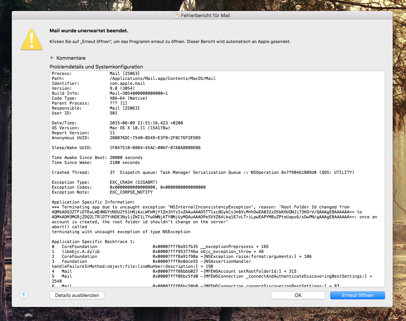Confirm with the OK button
This screenshot has height=321, width=406.
[x=298, y=296]
